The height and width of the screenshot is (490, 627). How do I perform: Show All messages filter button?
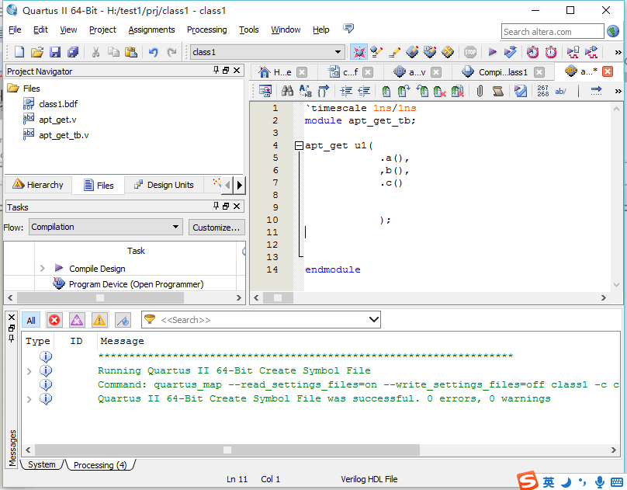click(31, 320)
